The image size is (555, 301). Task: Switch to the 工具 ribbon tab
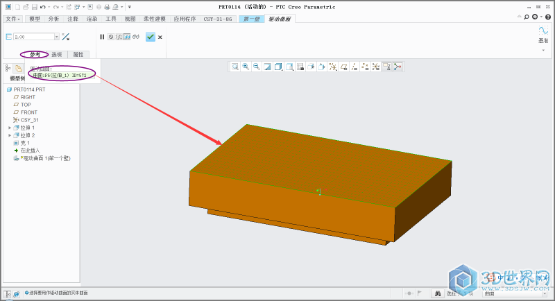[x=111, y=19]
